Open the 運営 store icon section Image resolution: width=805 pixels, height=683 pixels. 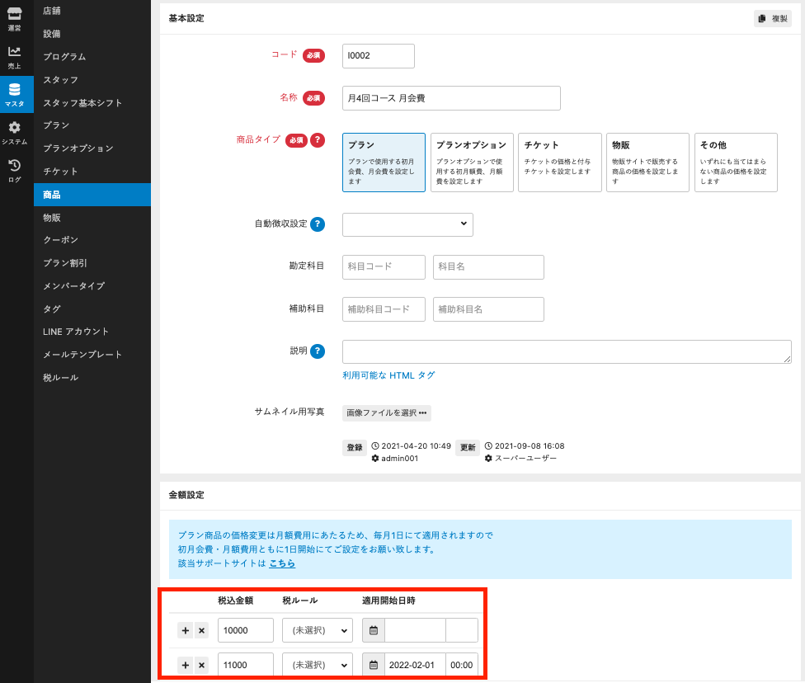click(15, 18)
